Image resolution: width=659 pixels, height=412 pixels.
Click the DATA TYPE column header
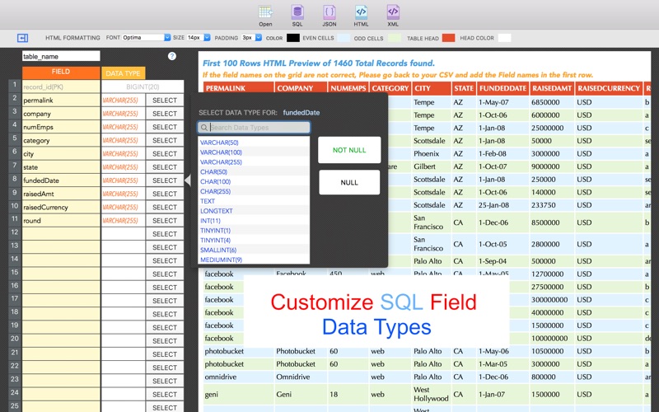(x=123, y=73)
